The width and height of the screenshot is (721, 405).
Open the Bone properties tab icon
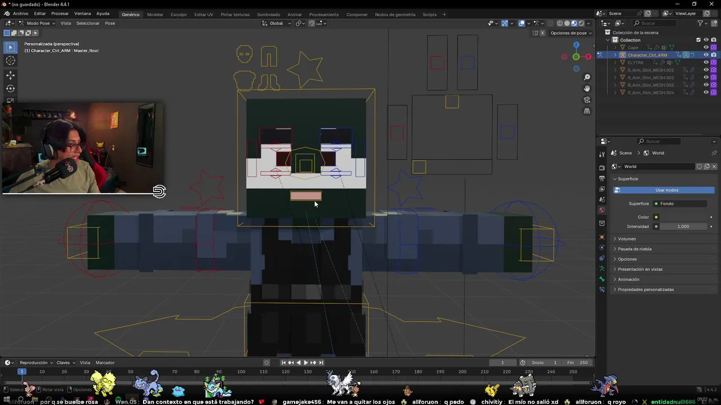[x=602, y=279]
